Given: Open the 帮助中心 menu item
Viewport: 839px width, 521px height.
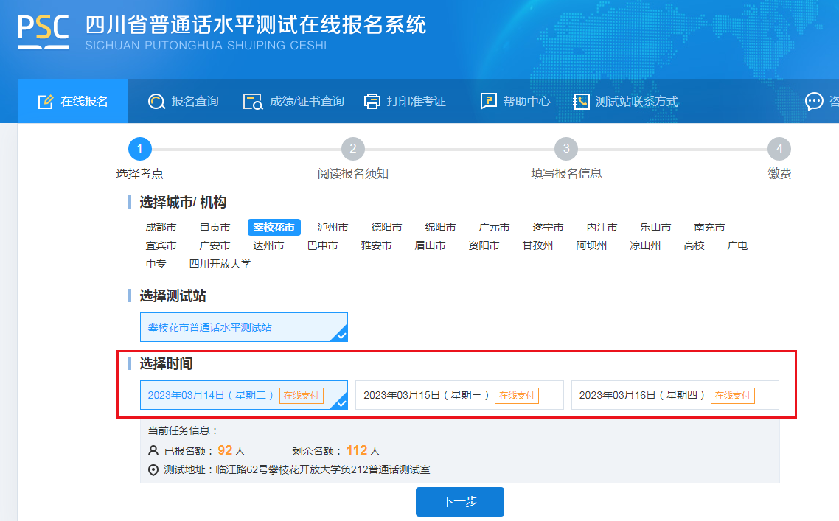Looking at the screenshot, I should pos(526,102).
